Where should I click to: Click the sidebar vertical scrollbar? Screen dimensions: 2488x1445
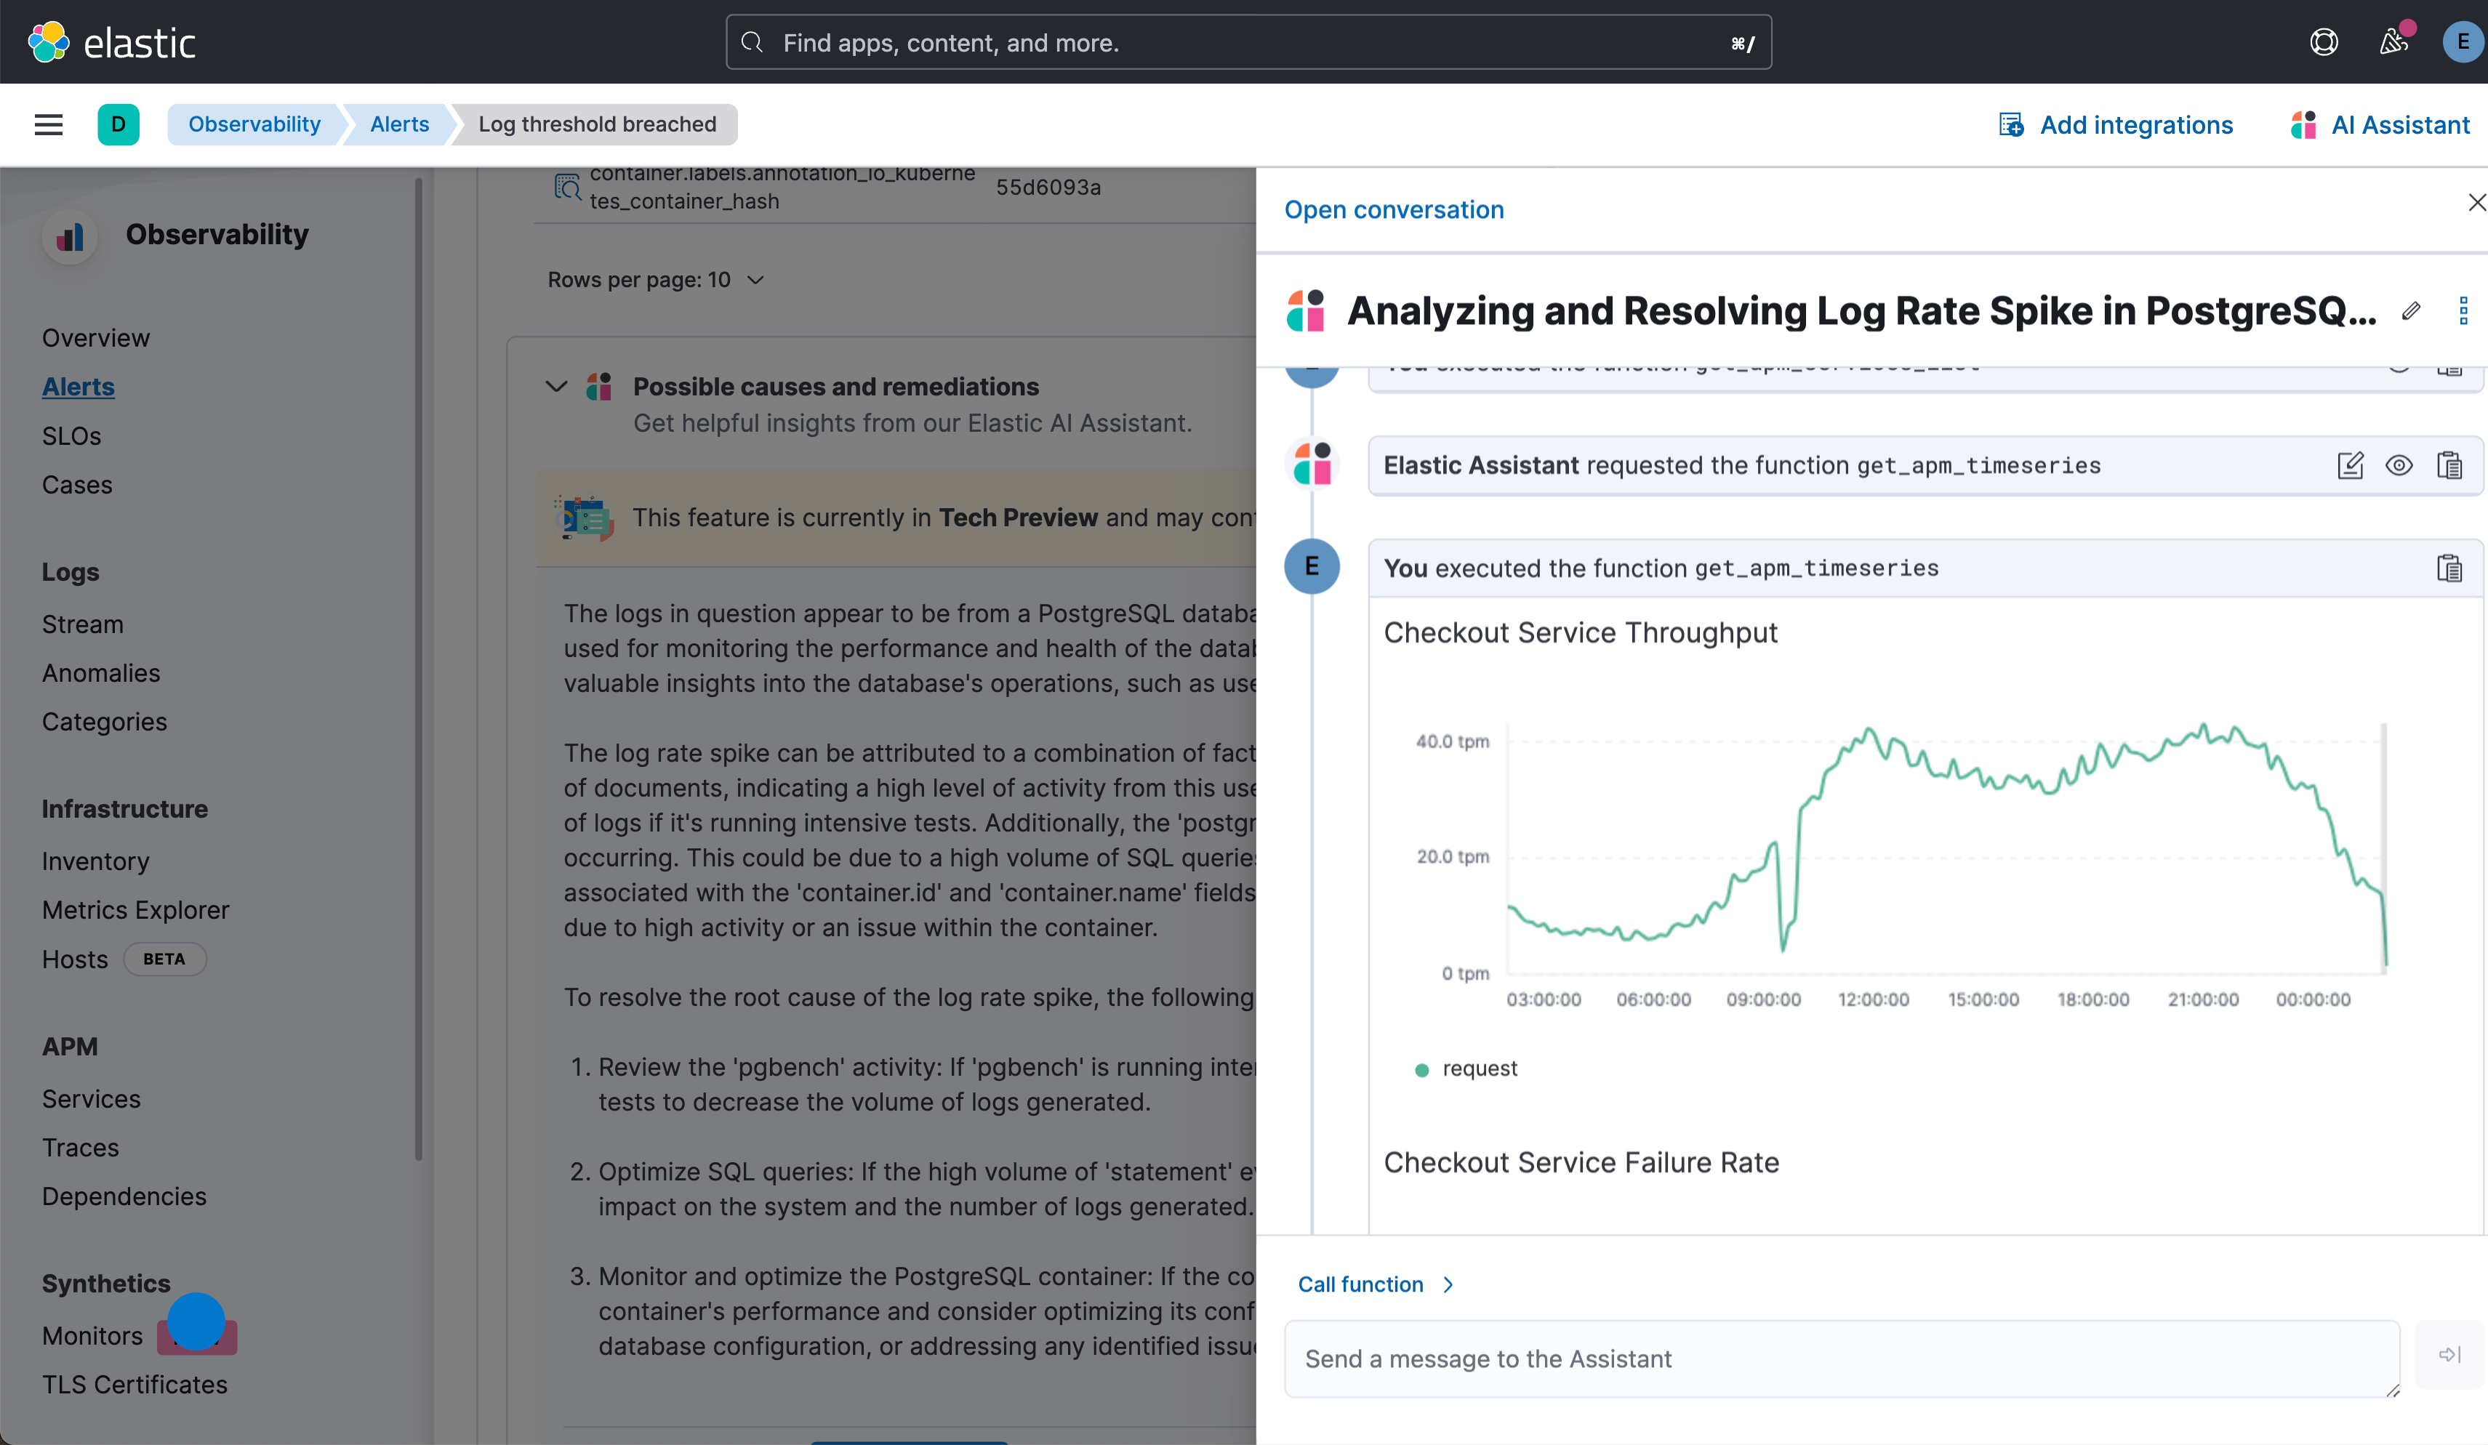point(419,671)
